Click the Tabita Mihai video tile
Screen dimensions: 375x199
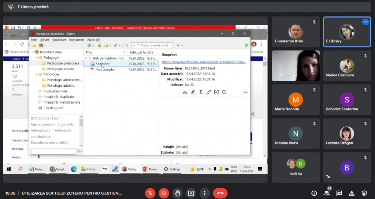[x=296, y=66]
